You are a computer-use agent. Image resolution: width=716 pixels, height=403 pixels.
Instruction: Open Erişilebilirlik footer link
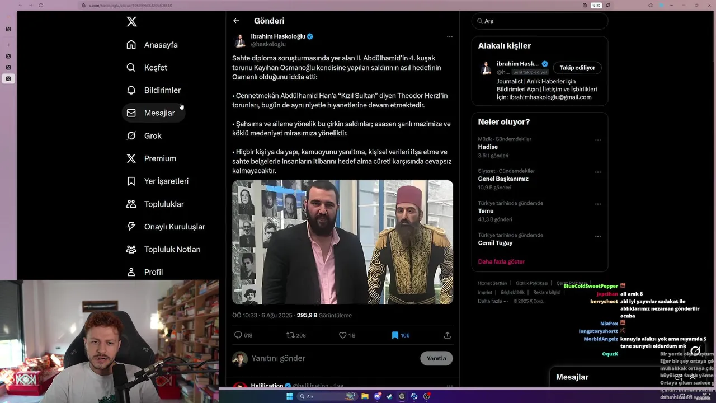[x=512, y=292]
